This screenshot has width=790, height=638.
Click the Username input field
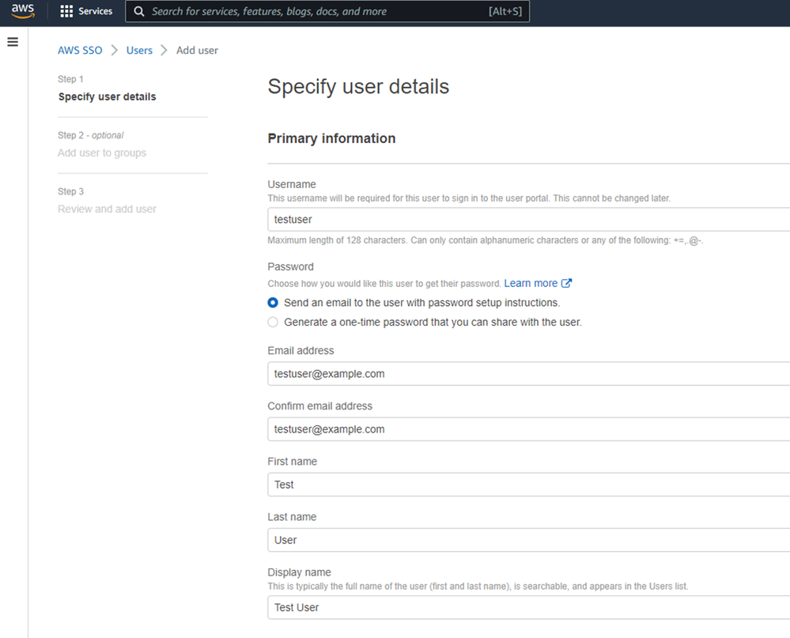pos(528,220)
